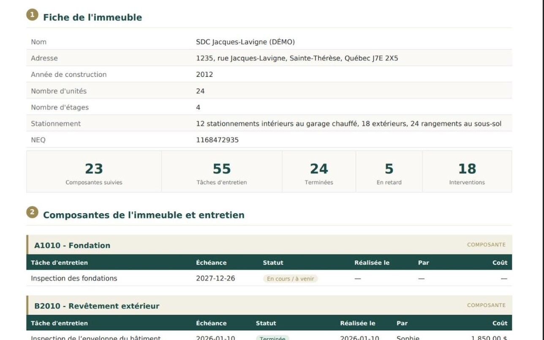The image size is (544, 340).
Task: Click the En cours / à venir status badge
Action: [x=291, y=279]
